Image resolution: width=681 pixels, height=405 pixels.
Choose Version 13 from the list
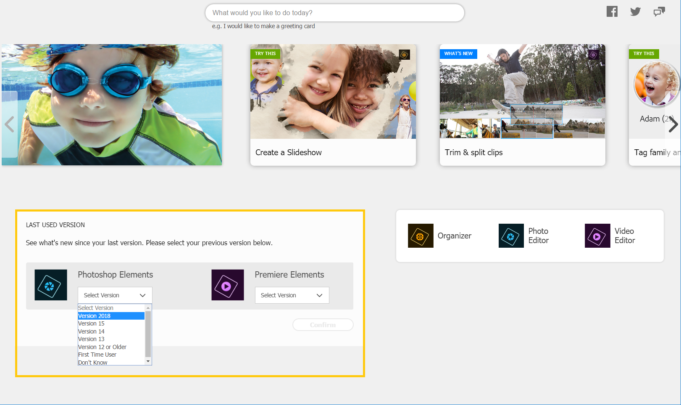click(111, 339)
